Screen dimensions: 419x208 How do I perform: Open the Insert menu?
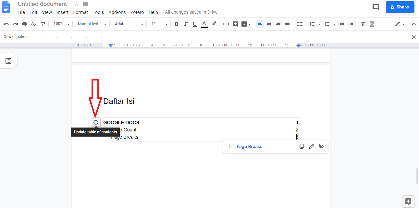(62, 12)
